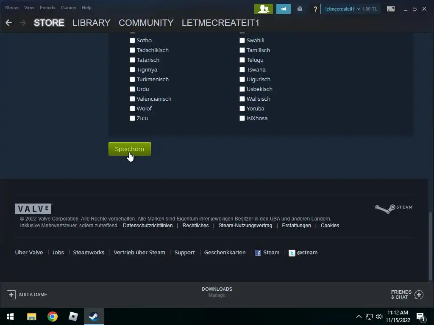434x325 pixels.
Task: Click the taskbar clock and date
Action: pyautogui.click(x=398, y=317)
